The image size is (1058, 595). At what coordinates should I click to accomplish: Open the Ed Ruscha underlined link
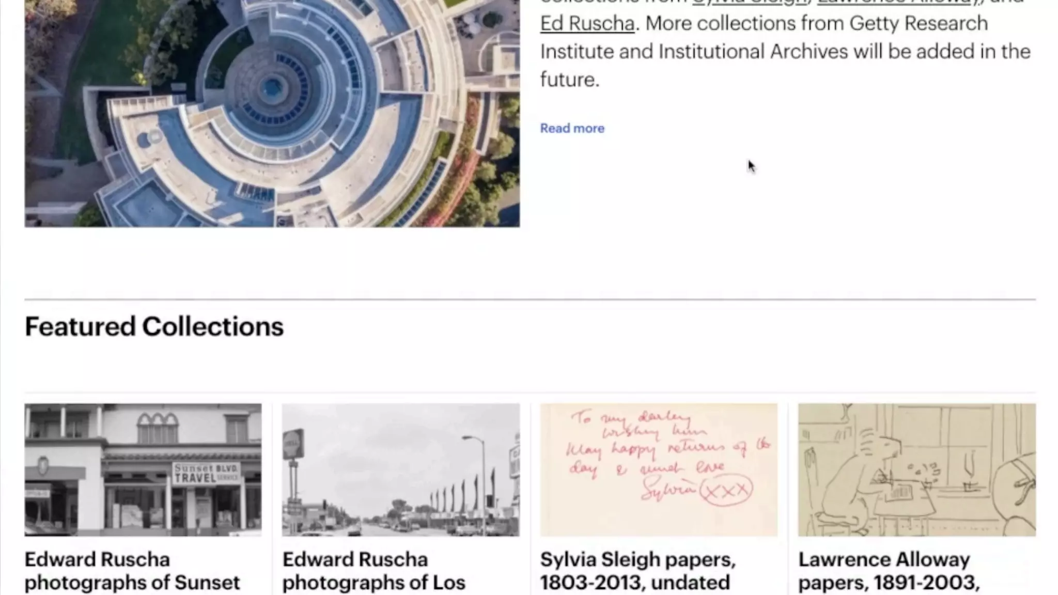(587, 24)
